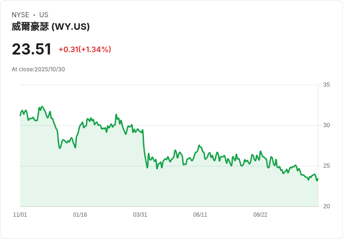
Task: Click the US market label
Action: pos(44,15)
